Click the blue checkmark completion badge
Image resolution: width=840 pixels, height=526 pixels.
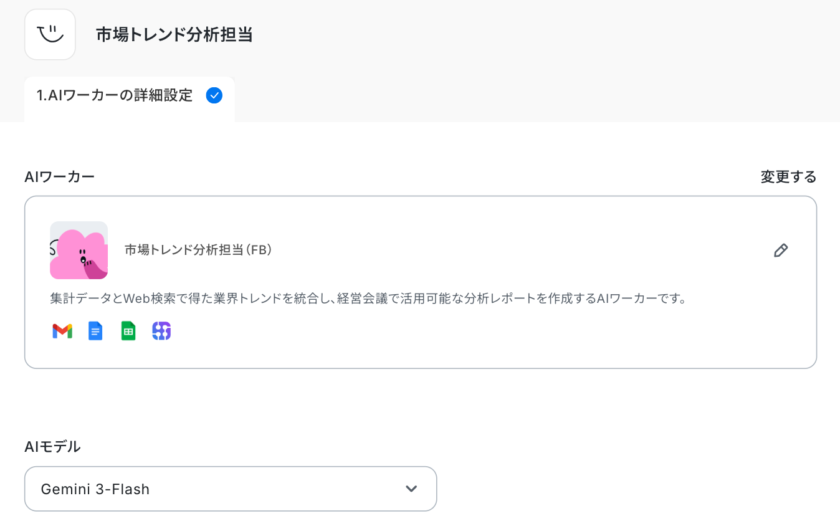pos(214,95)
